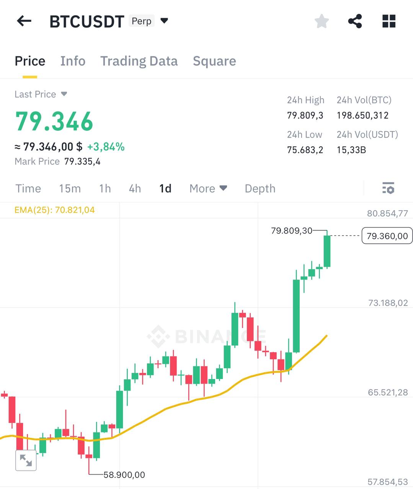Viewport: 413px width, 489px height.
Task: Tap the back arrow to exit chart
Action: point(24,21)
